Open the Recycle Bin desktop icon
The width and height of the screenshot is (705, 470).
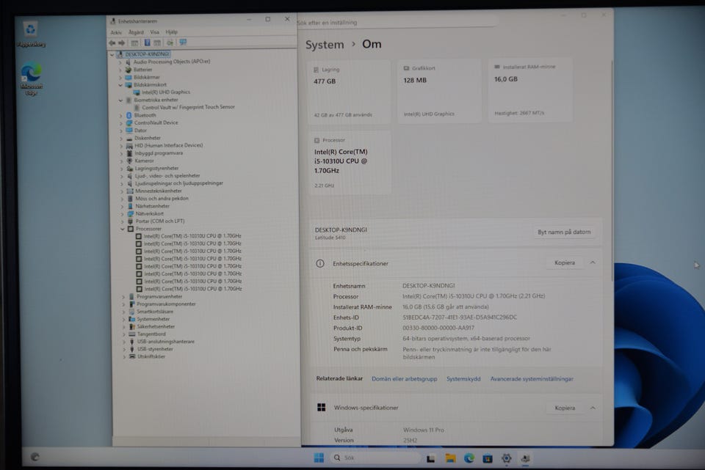point(30,30)
